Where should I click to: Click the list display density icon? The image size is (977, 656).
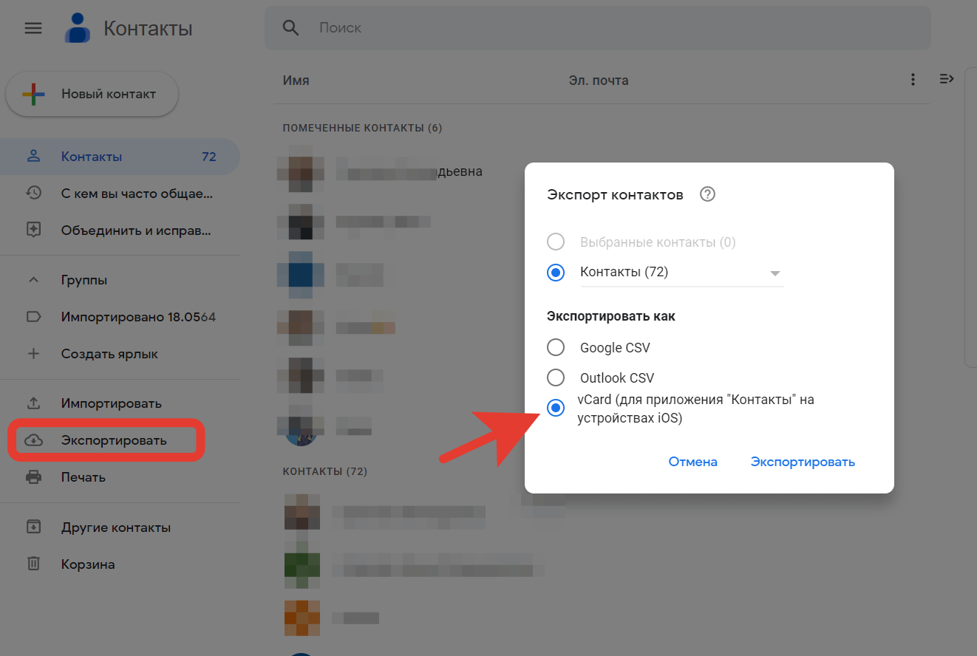[946, 79]
